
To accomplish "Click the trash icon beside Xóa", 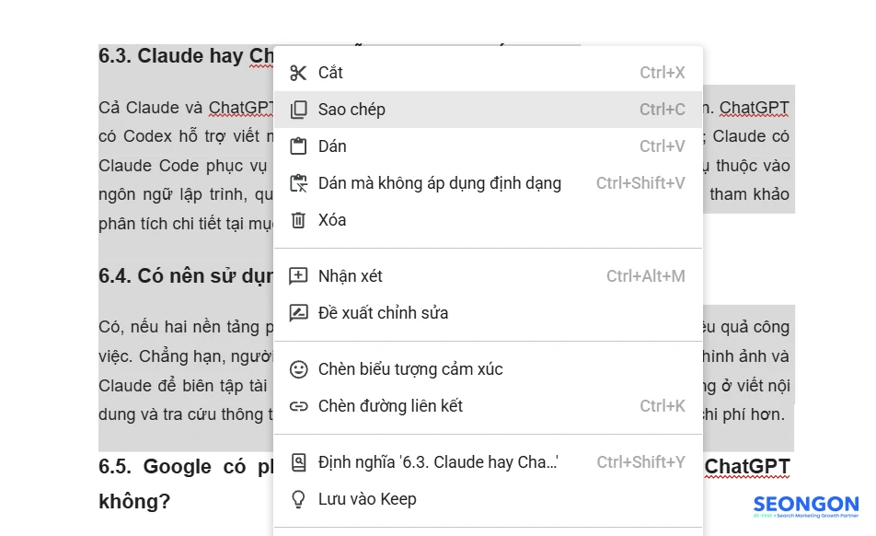I will [x=298, y=220].
